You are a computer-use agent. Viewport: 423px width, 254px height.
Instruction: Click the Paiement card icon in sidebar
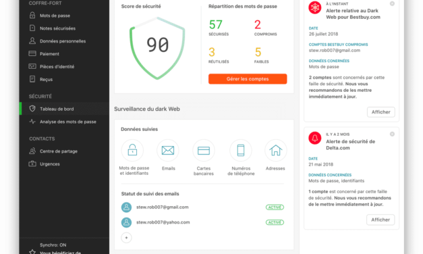pyautogui.click(x=32, y=53)
